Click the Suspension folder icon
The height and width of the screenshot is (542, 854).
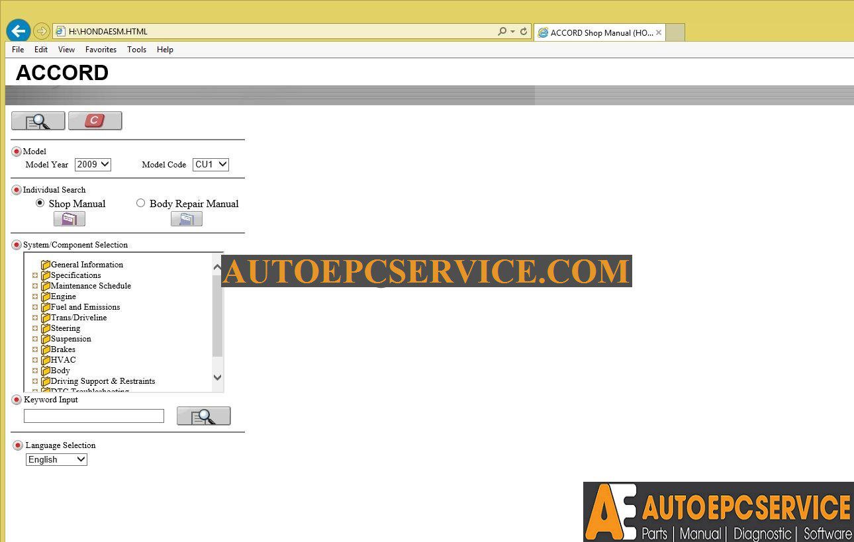46,339
